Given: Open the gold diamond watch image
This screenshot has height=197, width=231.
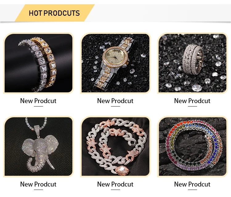Looking at the screenshot, I should click(115, 63).
